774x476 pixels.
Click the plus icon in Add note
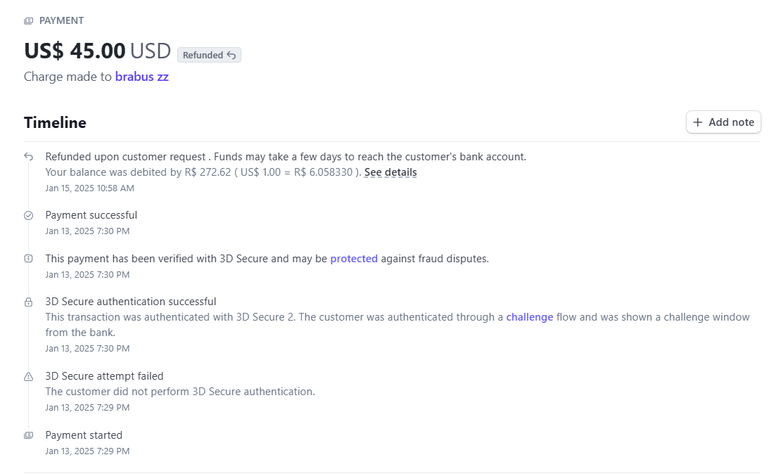point(697,122)
